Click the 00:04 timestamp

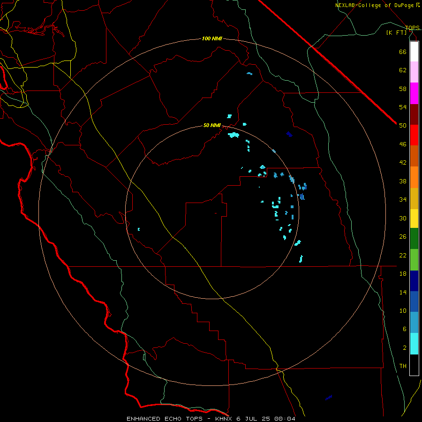click(285, 419)
